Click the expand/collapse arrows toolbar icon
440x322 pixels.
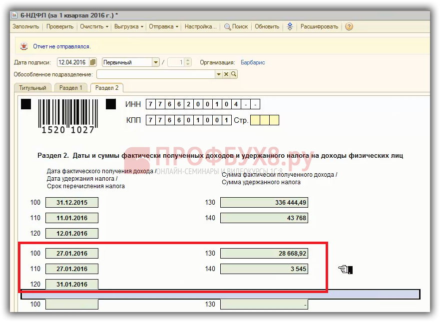pos(290,26)
